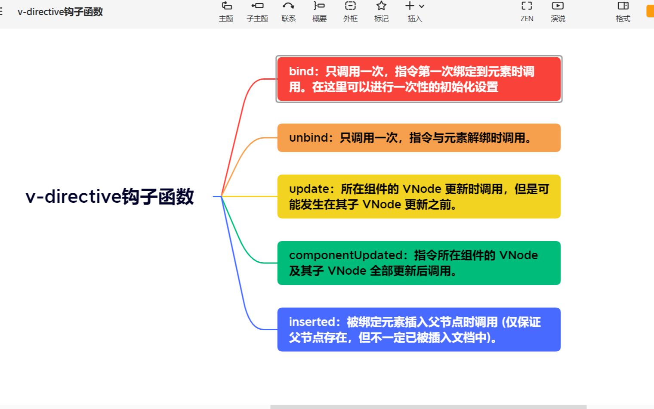Open the 格式 format panel
This screenshot has height=409, width=654.
[623, 12]
